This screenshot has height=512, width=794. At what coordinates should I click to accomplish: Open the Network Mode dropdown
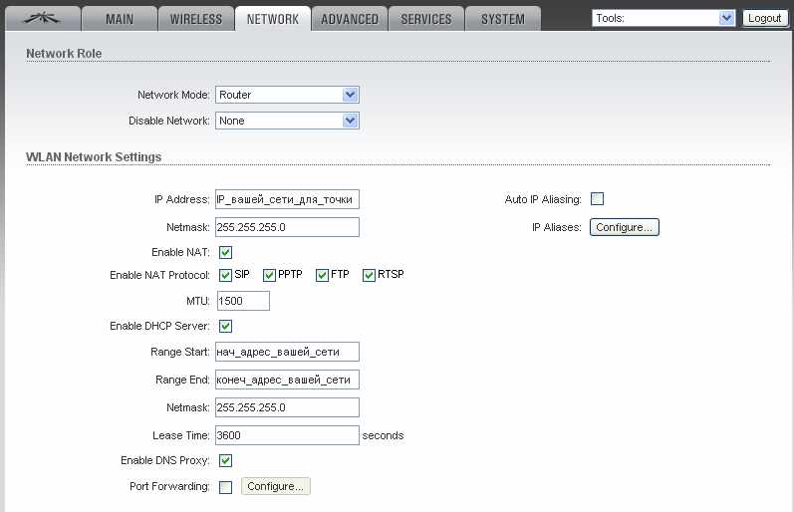pyautogui.click(x=287, y=95)
